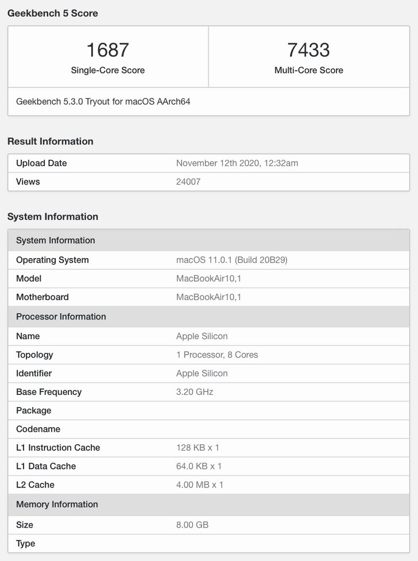This screenshot has width=418, height=561.
Task: Select the Model row label
Action: point(29,279)
